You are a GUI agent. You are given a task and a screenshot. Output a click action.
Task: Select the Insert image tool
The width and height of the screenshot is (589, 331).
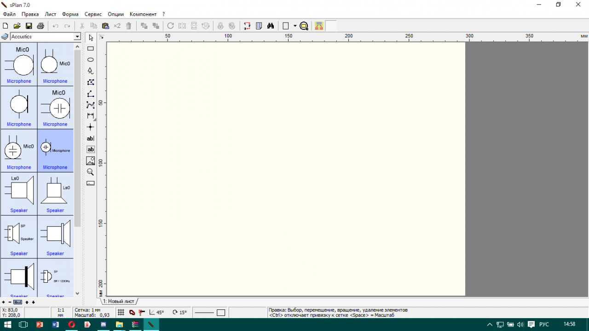tap(91, 161)
